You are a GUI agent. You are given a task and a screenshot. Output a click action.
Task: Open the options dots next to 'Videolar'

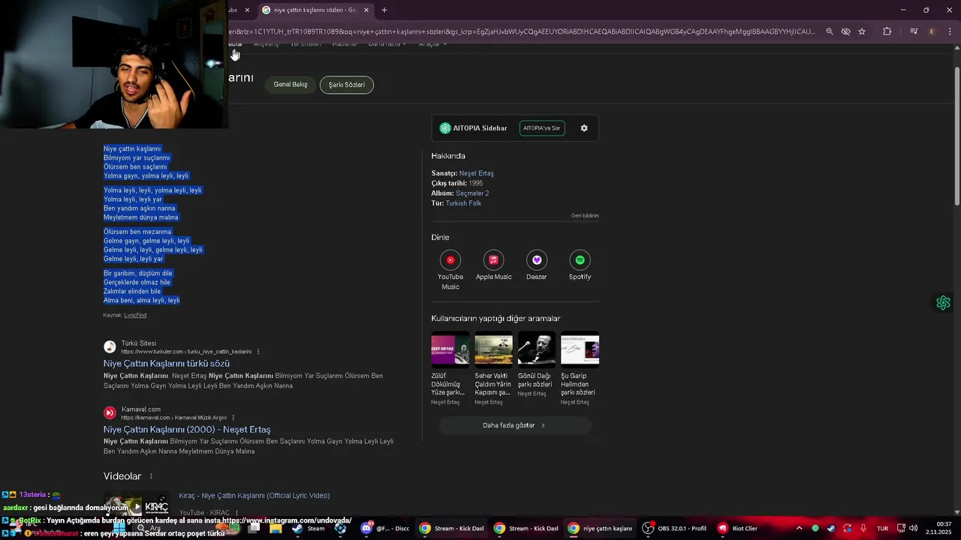click(151, 476)
